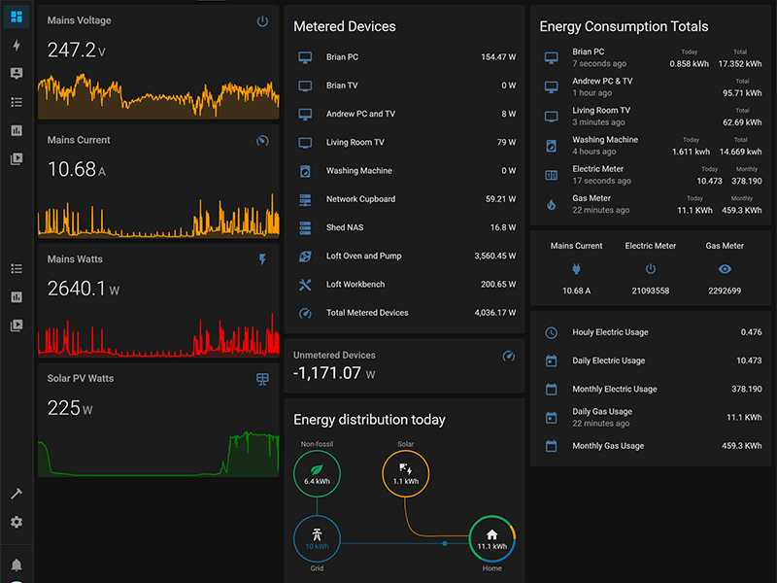This screenshot has height=583, width=777.
Task: Click the Mains Current plug icon in glance card
Action: coord(576,269)
